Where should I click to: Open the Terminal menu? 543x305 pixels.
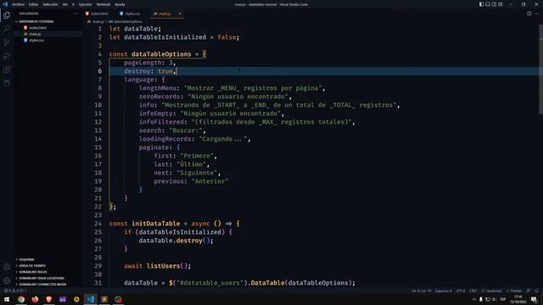tap(104, 4)
